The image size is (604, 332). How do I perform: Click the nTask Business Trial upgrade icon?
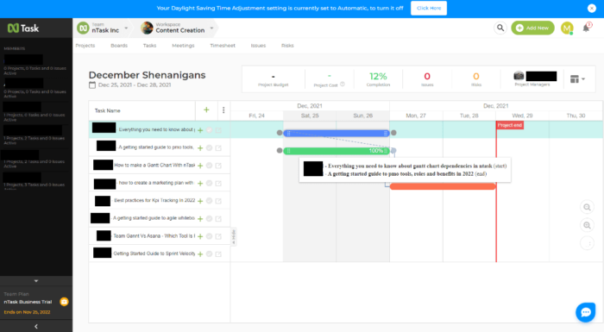64,302
